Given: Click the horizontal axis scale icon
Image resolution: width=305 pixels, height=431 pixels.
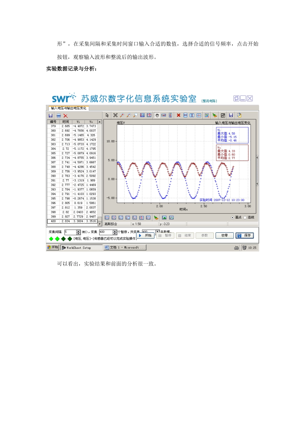Looking at the screenshot, I should pos(164,115).
